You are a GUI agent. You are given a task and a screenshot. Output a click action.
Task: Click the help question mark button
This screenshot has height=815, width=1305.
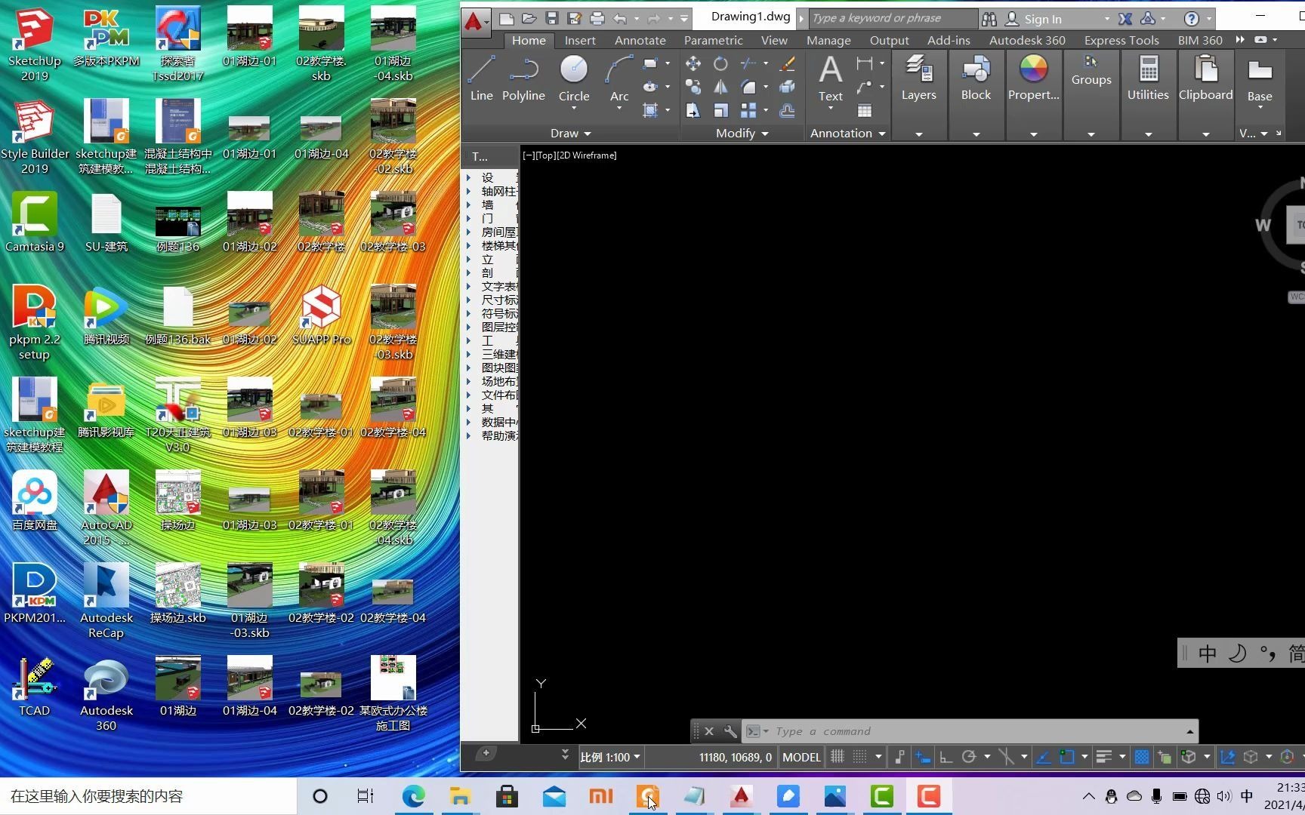[1191, 19]
